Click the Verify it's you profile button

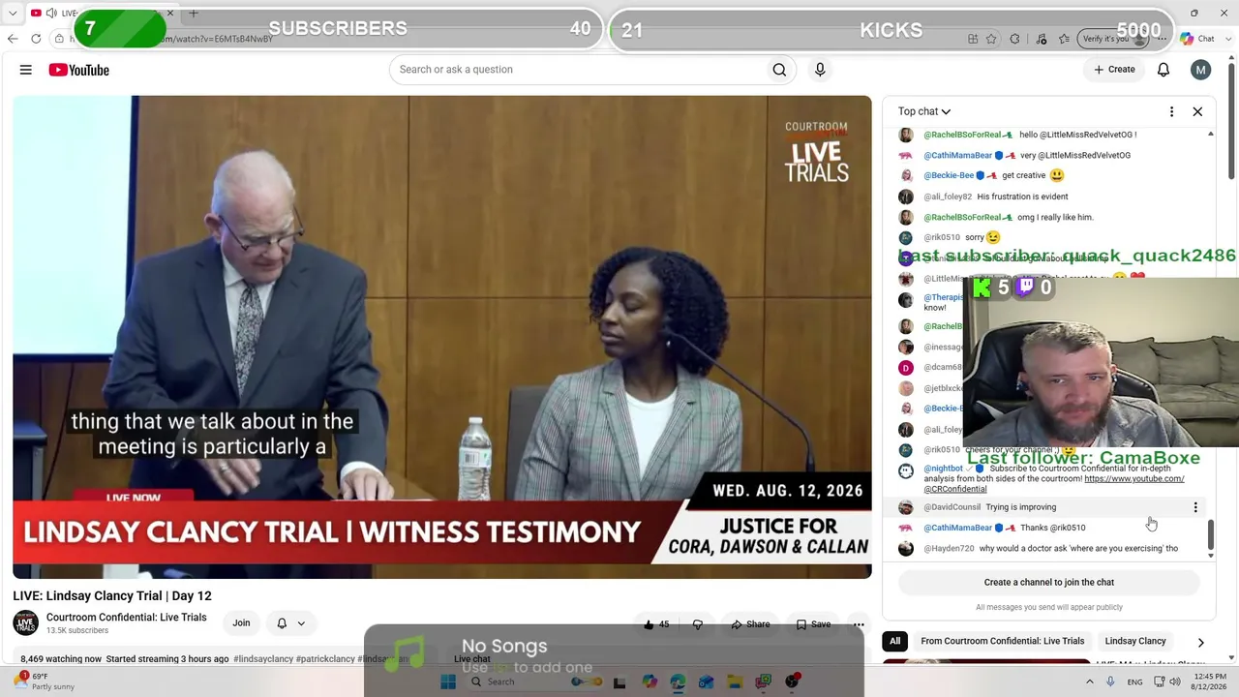click(1112, 39)
